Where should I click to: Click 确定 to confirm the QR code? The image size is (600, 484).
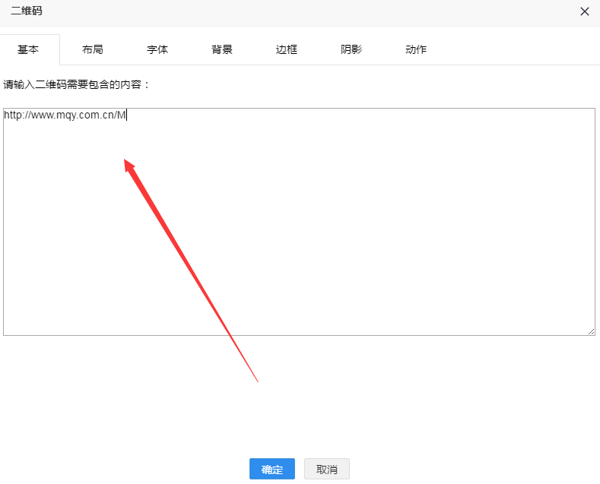tap(271, 470)
